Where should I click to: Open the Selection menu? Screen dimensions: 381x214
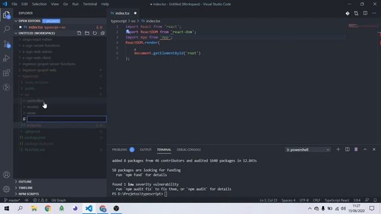coord(39,4)
